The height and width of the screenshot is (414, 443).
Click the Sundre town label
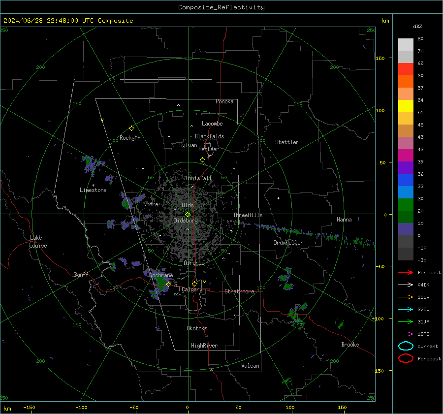tap(150, 204)
